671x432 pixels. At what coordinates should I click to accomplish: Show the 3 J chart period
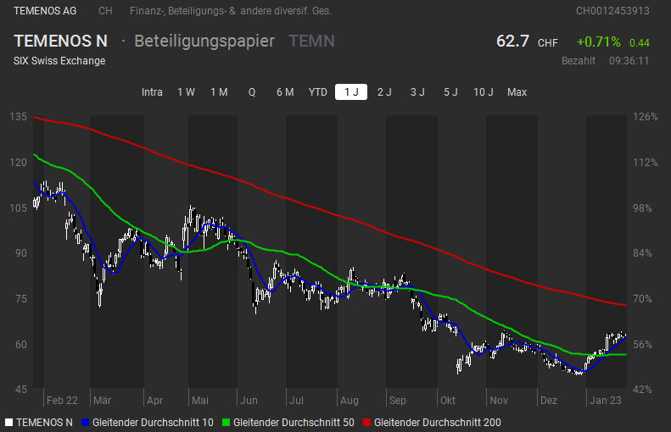point(417,92)
